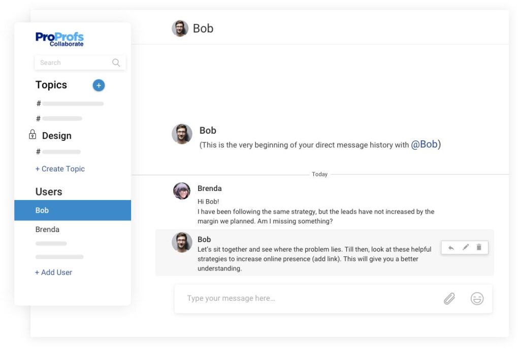Click the @Bob mention link
Viewport: 520px width, 349px height.
pos(424,144)
